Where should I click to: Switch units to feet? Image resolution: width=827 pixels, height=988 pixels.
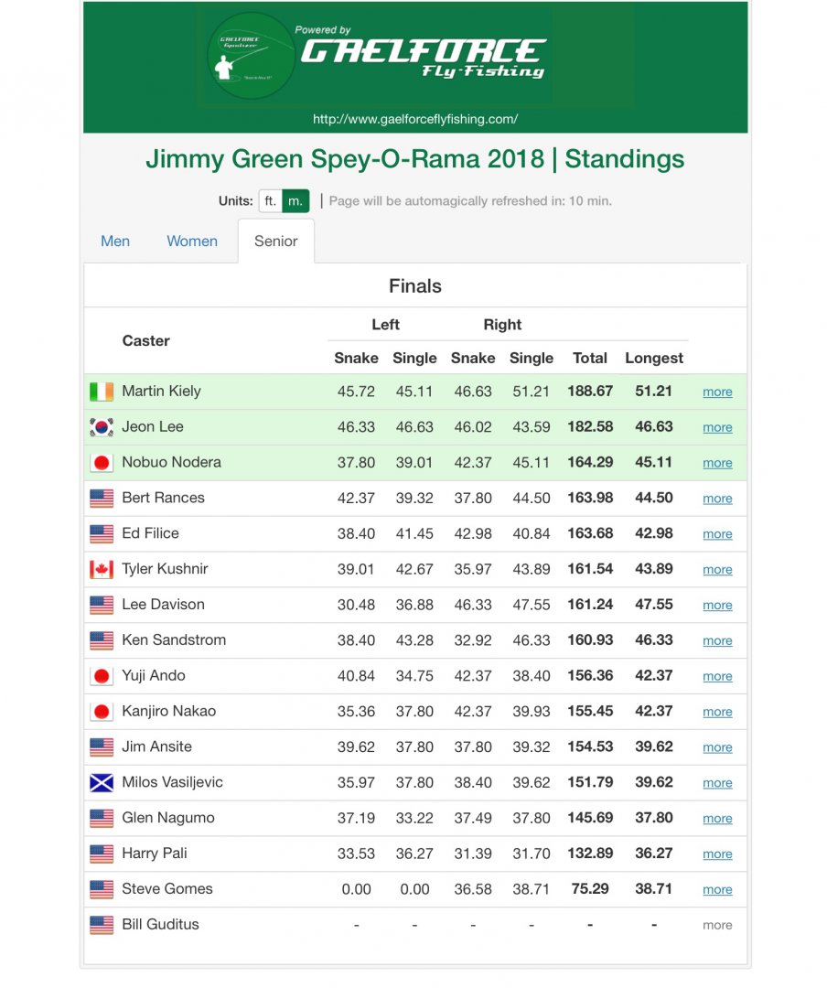(270, 201)
